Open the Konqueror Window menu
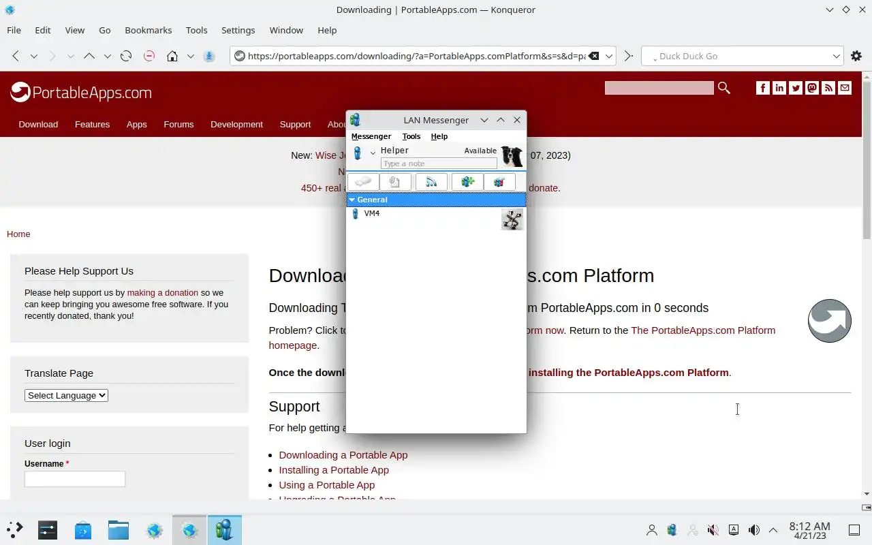This screenshot has height=545, width=872. coord(286,30)
